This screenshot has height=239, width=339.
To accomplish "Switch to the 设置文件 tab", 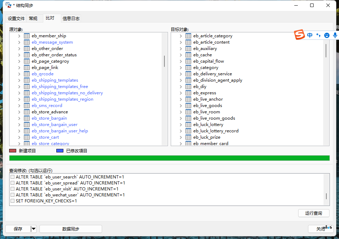I will [16, 19].
